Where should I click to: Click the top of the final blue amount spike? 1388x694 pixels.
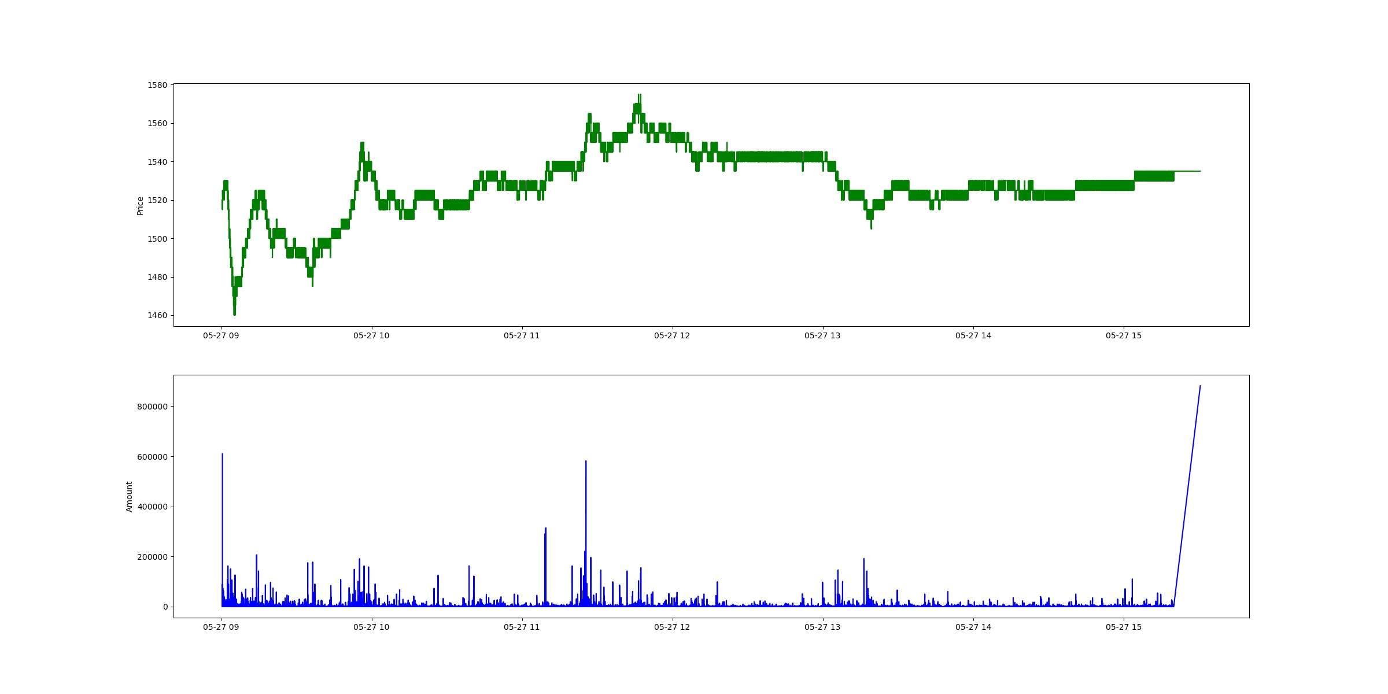(1200, 386)
